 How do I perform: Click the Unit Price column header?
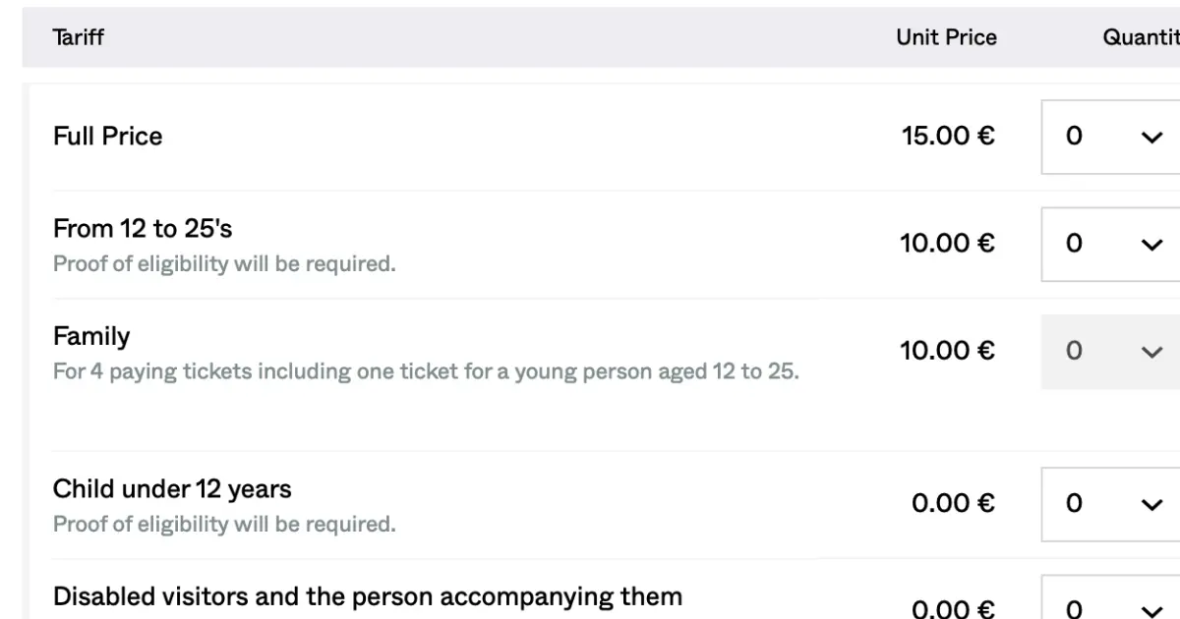(x=946, y=37)
